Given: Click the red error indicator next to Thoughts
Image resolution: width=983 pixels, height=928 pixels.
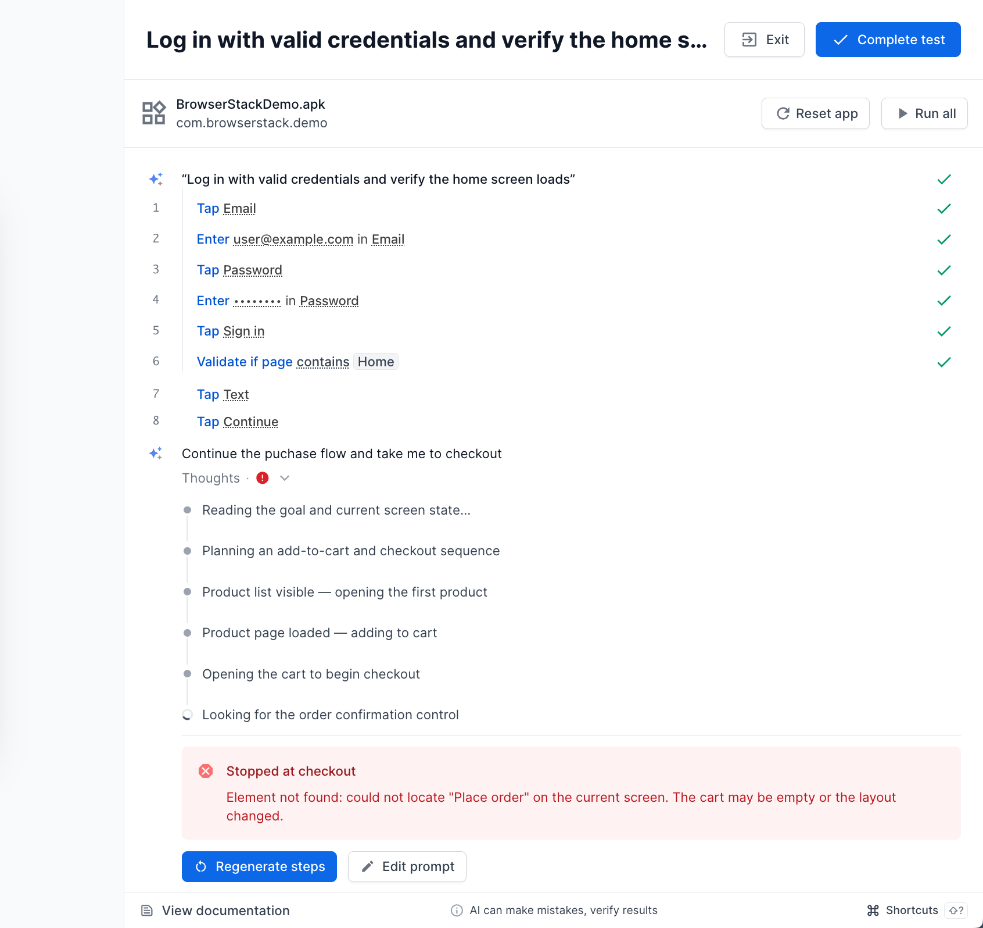Looking at the screenshot, I should coord(263,478).
